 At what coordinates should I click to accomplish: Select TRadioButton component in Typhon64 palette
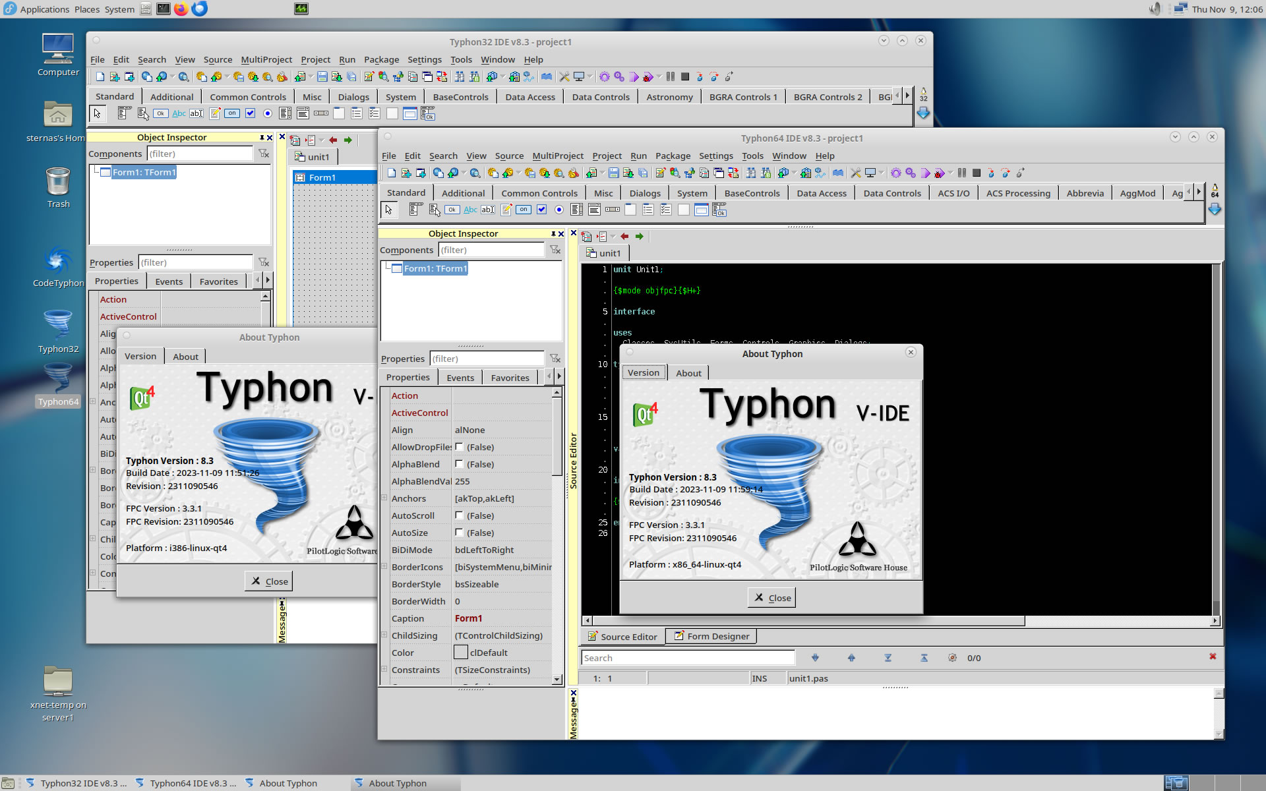[559, 210]
